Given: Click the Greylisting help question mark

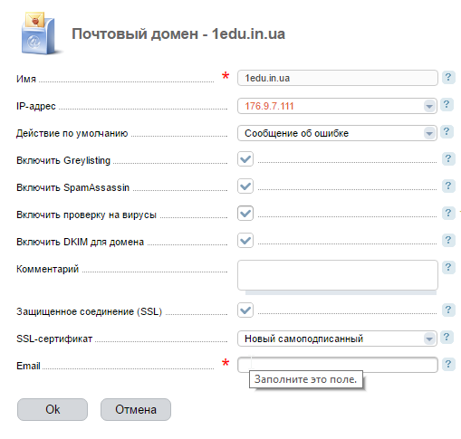Looking at the screenshot, I should point(448,158).
